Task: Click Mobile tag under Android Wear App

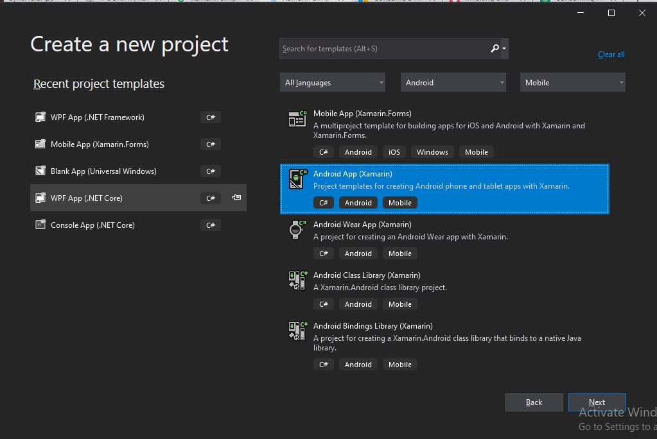Action: click(x=400, y=254)
